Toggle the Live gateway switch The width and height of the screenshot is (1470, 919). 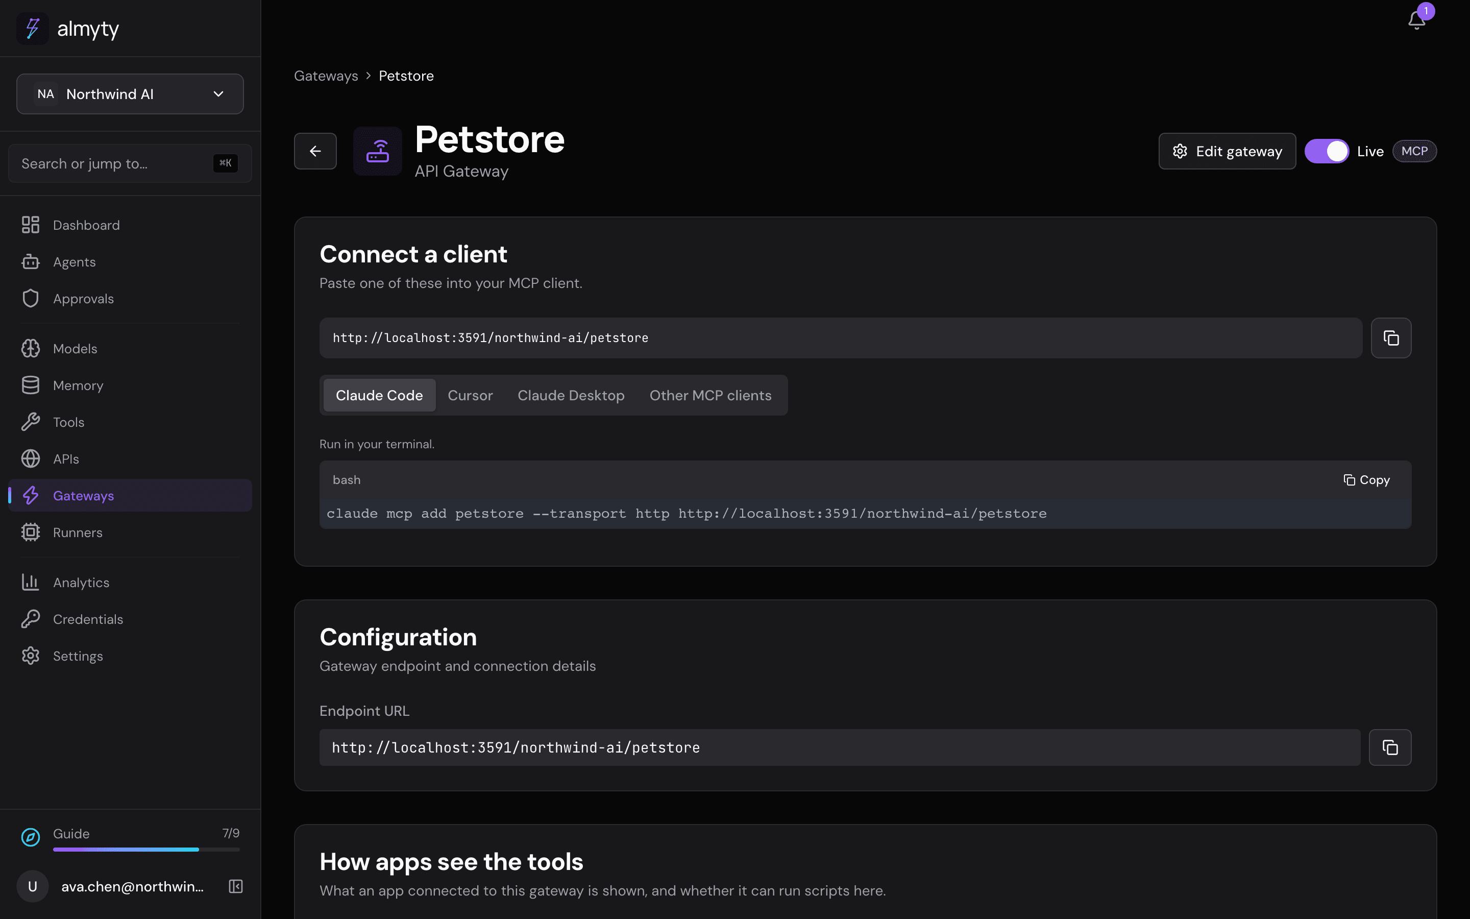click(x=1327, y=151)
